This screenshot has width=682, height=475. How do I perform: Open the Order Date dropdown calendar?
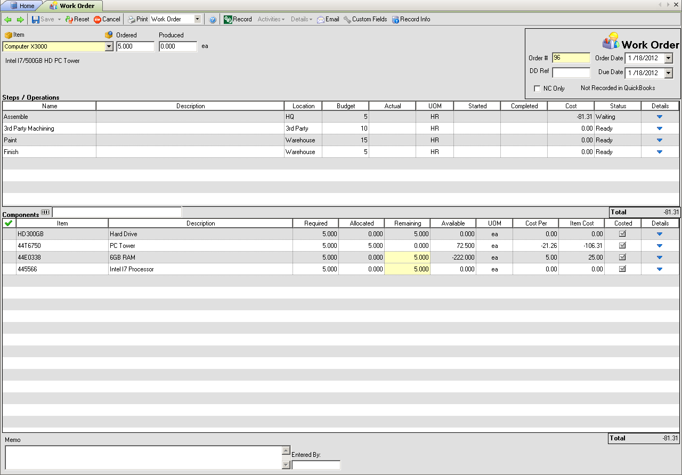point(669,58)
